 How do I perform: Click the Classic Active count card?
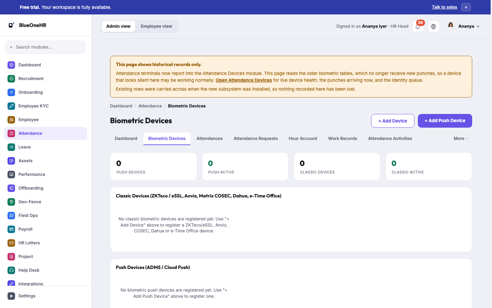pos(428,167)
